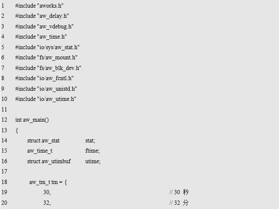
Task: Click the opening brace on line 13
Action: (x=17, y=130)
